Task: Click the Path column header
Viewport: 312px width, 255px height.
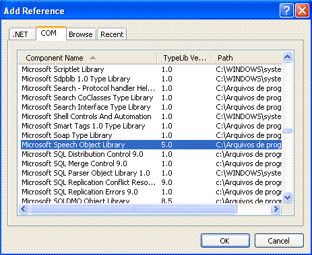Action: (247, 58)
